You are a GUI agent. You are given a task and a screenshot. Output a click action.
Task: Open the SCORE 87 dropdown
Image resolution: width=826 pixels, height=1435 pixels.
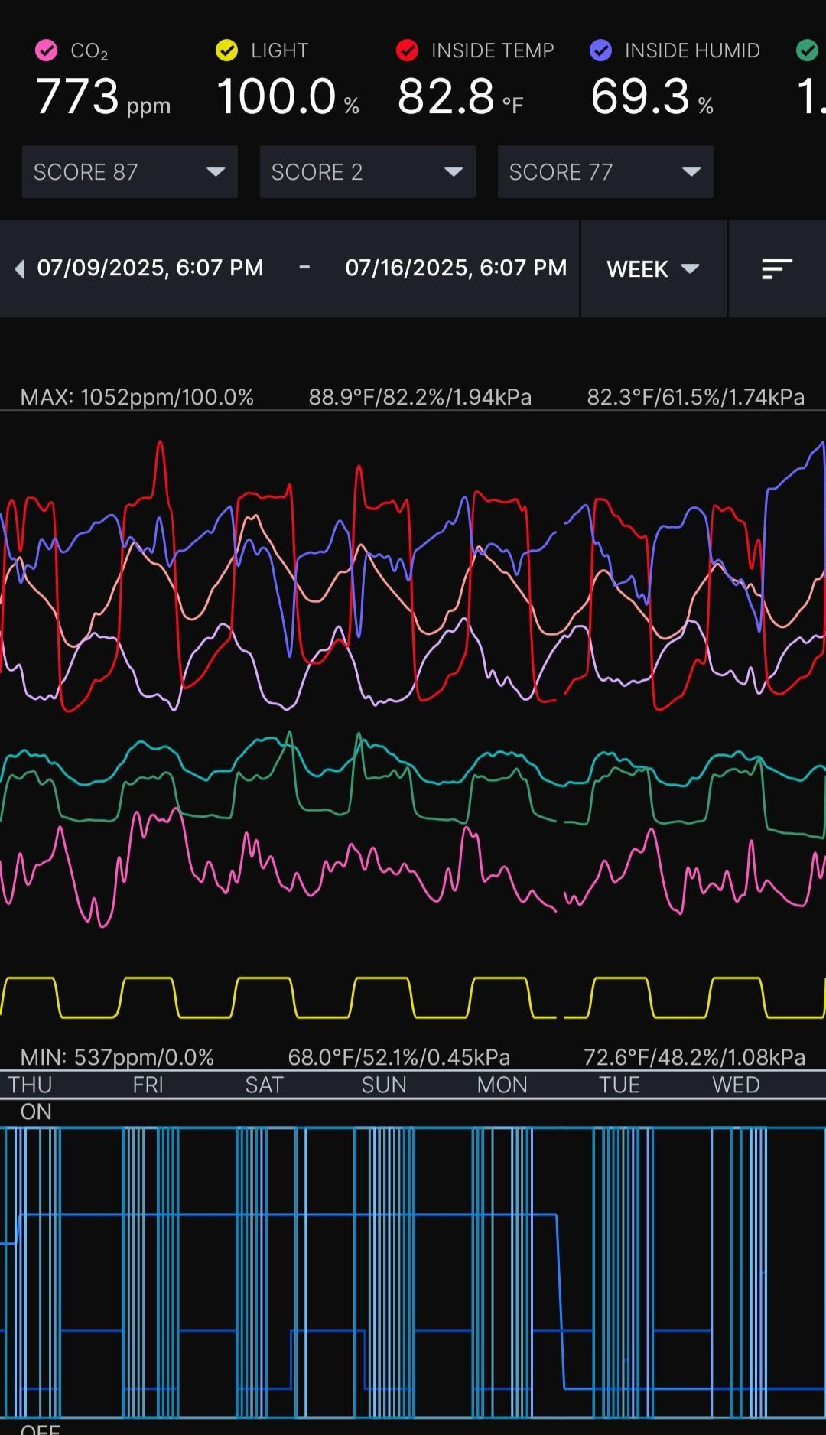[130, 172]
